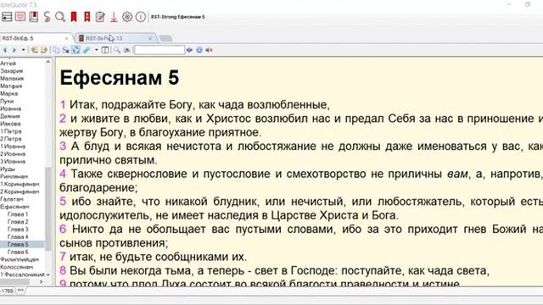
Task: Select Захария in the book list
Action: [x=11, y=71]
